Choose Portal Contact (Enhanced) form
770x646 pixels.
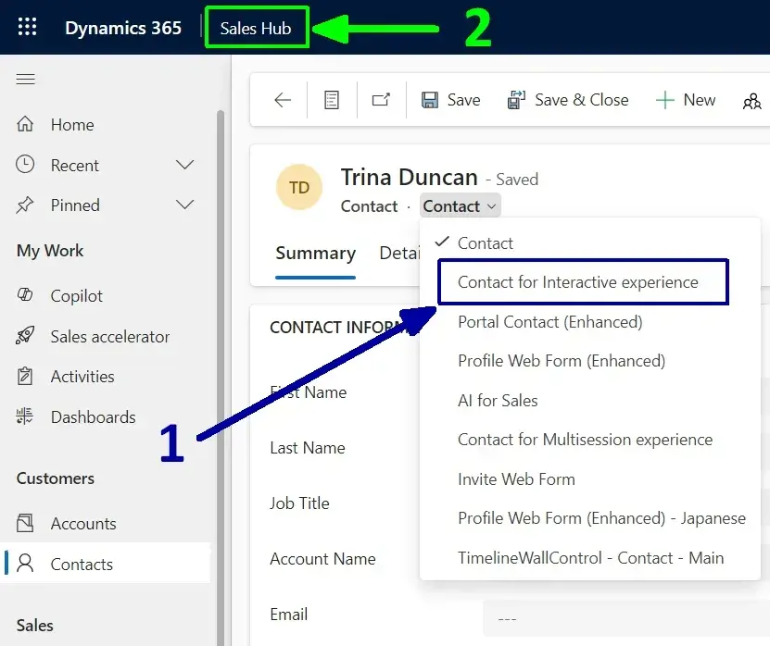click(550, 322)
